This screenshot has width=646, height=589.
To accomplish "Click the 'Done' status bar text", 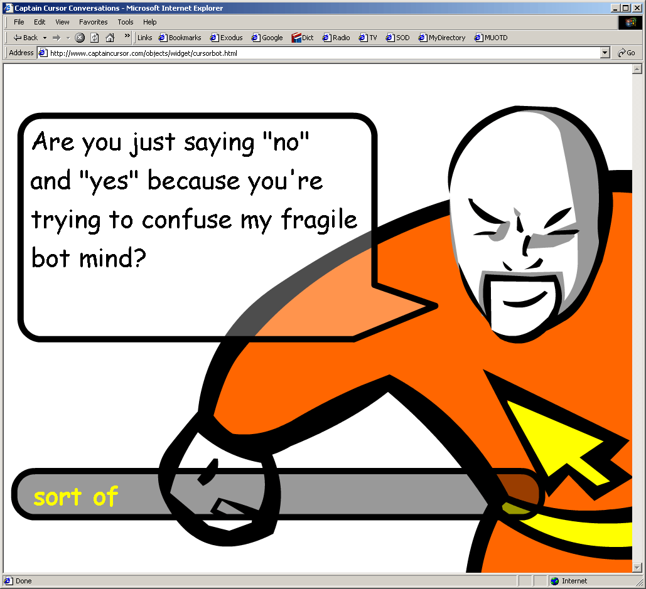I will pos(23,581).
